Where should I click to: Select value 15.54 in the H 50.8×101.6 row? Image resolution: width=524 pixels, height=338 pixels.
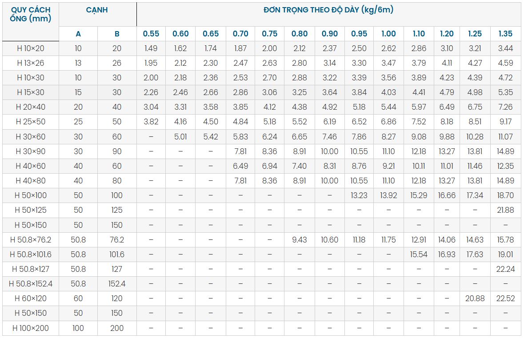point(419,254)
